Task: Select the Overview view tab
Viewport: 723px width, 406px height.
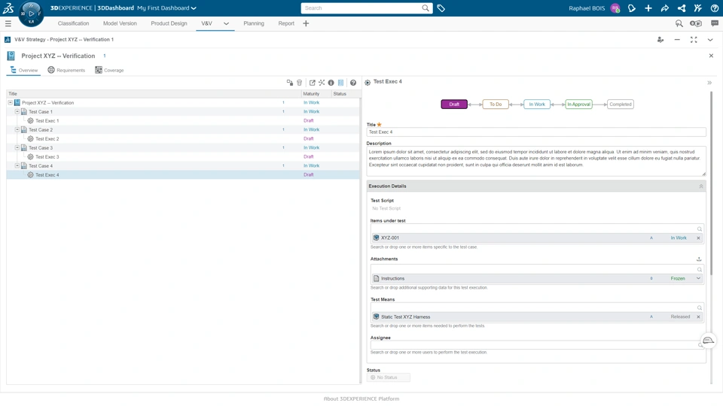Action: 23,70
